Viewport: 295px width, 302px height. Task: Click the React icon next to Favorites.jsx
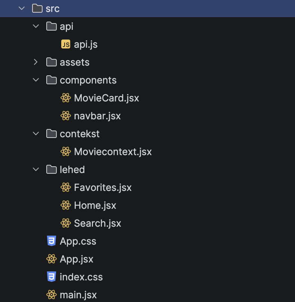click(x=65, y=188)
